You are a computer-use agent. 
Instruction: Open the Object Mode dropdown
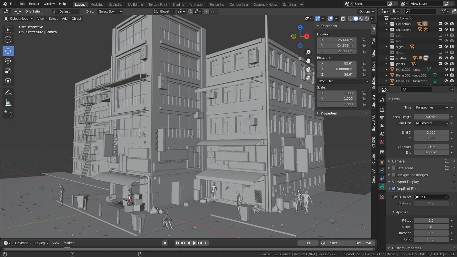pos(19,19)
